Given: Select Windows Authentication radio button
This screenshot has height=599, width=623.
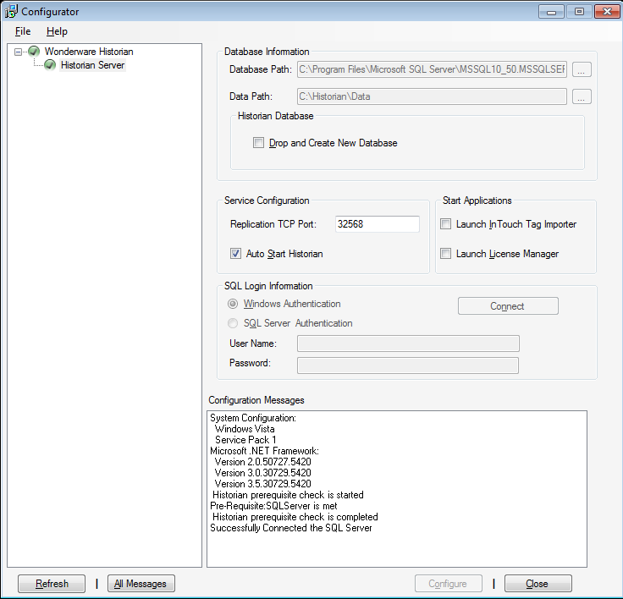Looking at the screenshot, I should click(233, 304).
